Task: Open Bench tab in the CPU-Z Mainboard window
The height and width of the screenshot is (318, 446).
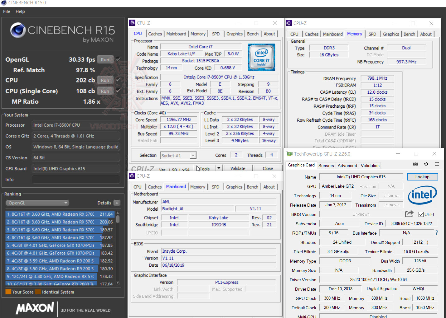Action: coord(253,187)
